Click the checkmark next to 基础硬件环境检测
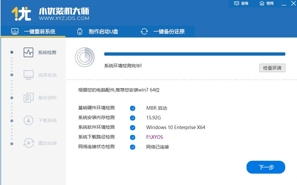The height and width of the screenshot is (185, 297). (133, 108)
